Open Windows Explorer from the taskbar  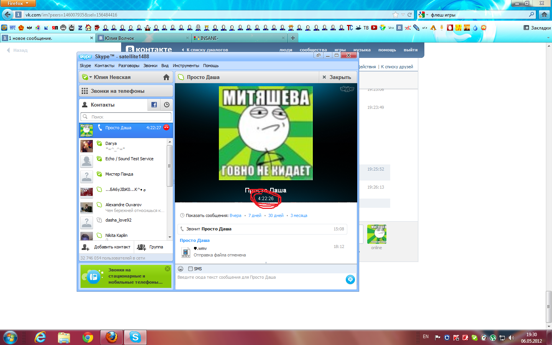coord(64,337)
